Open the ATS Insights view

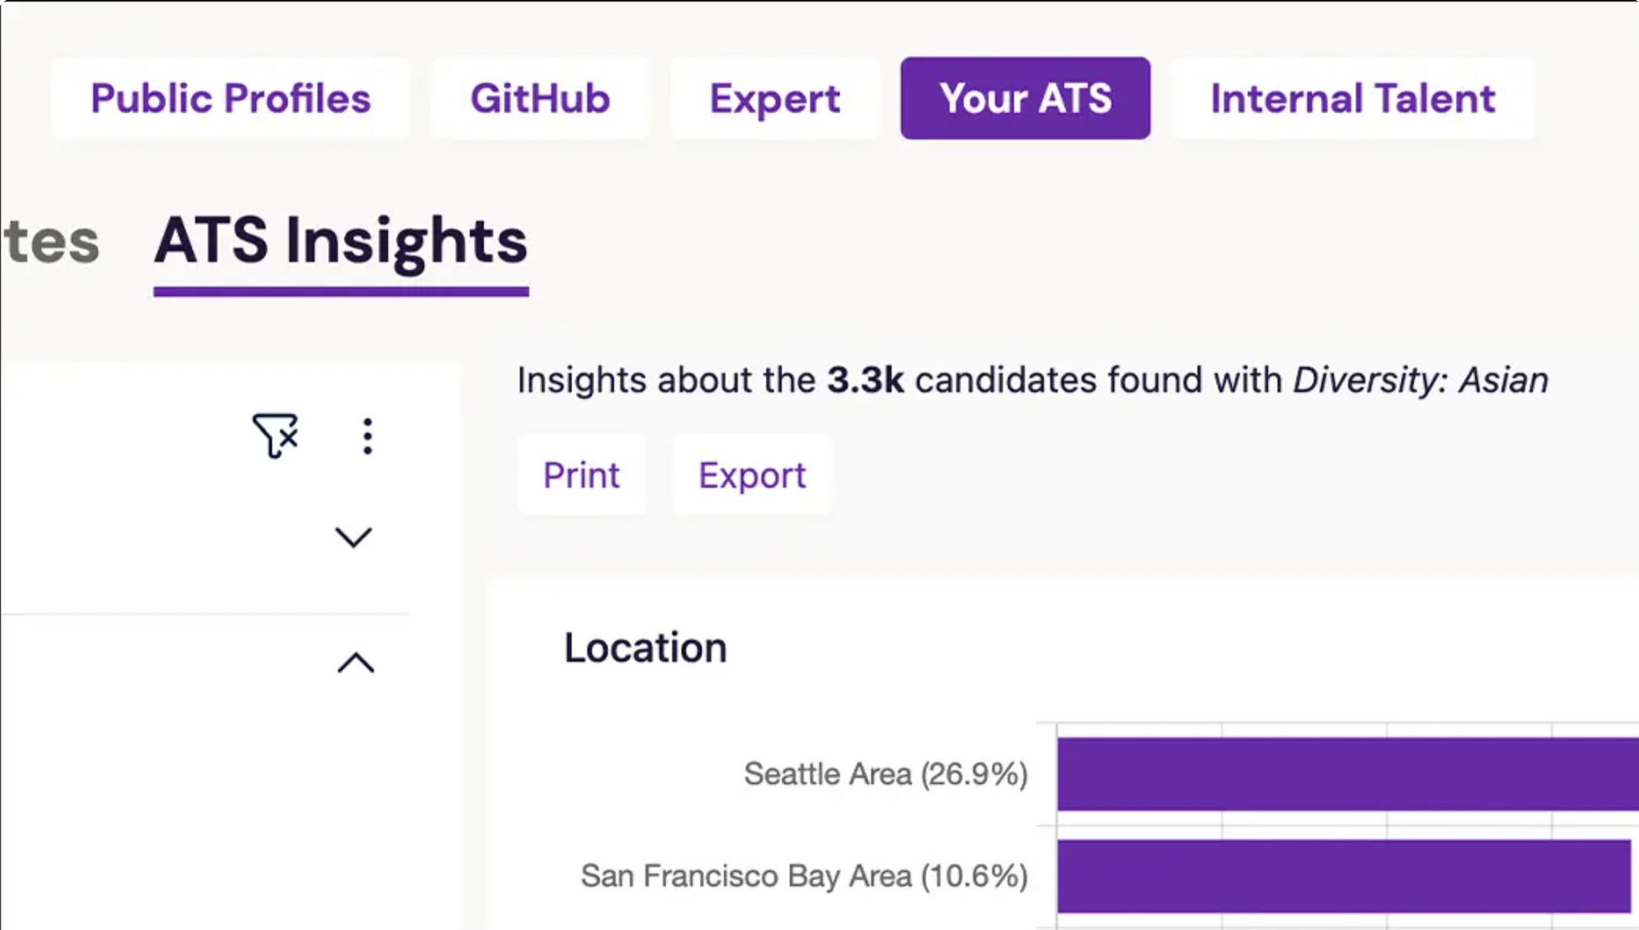click(341, 242)
